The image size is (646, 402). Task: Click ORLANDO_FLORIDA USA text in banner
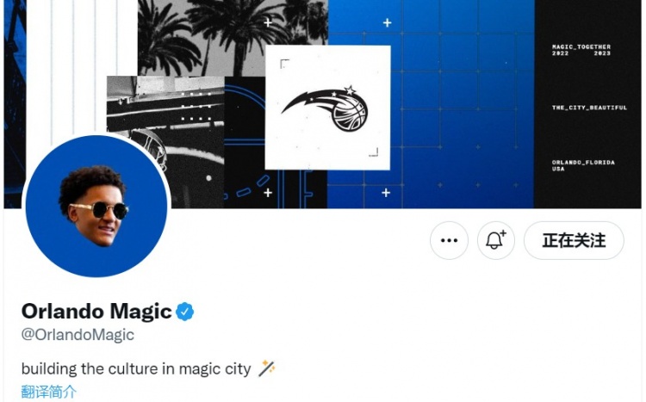tap(583, 165)
